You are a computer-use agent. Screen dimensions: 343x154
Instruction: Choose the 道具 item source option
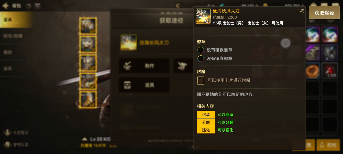pos(144,85)
